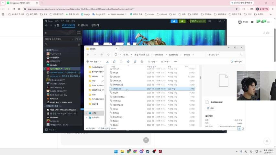
Task: Click Steam back navigation arrow
Action: point(46,25)
